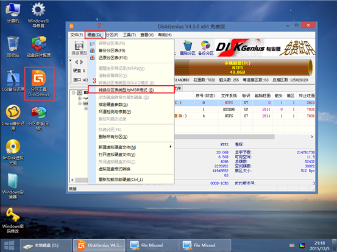Open Ghost备份还原 desktop icon

[x=13, y=117]
